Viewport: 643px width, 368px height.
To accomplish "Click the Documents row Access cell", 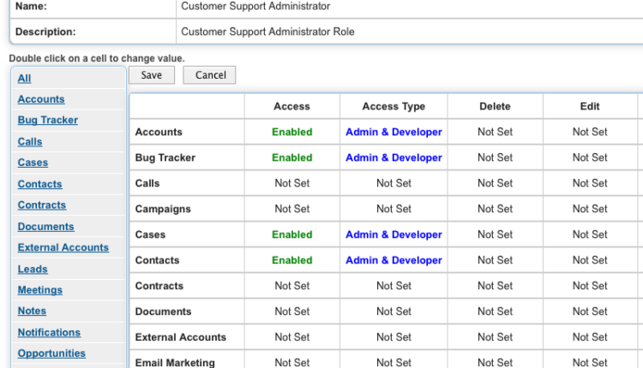I will coord(291,312).
